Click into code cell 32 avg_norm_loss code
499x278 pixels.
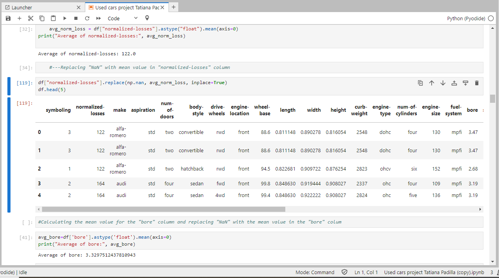click(144, 29)
